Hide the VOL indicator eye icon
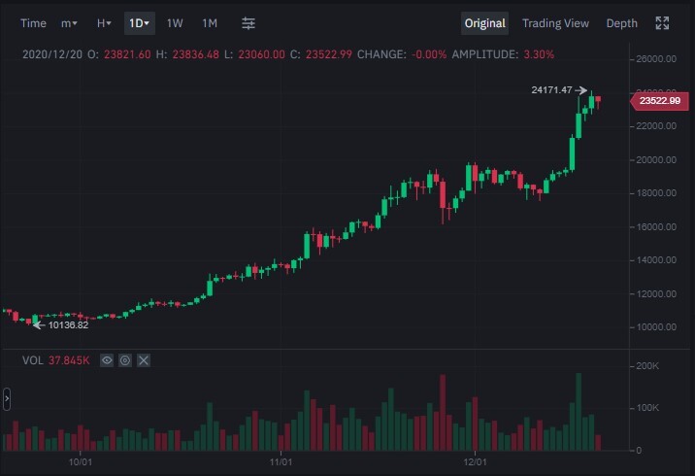The height and width of the screenshot is (476, 695). (x=107, y=360)
